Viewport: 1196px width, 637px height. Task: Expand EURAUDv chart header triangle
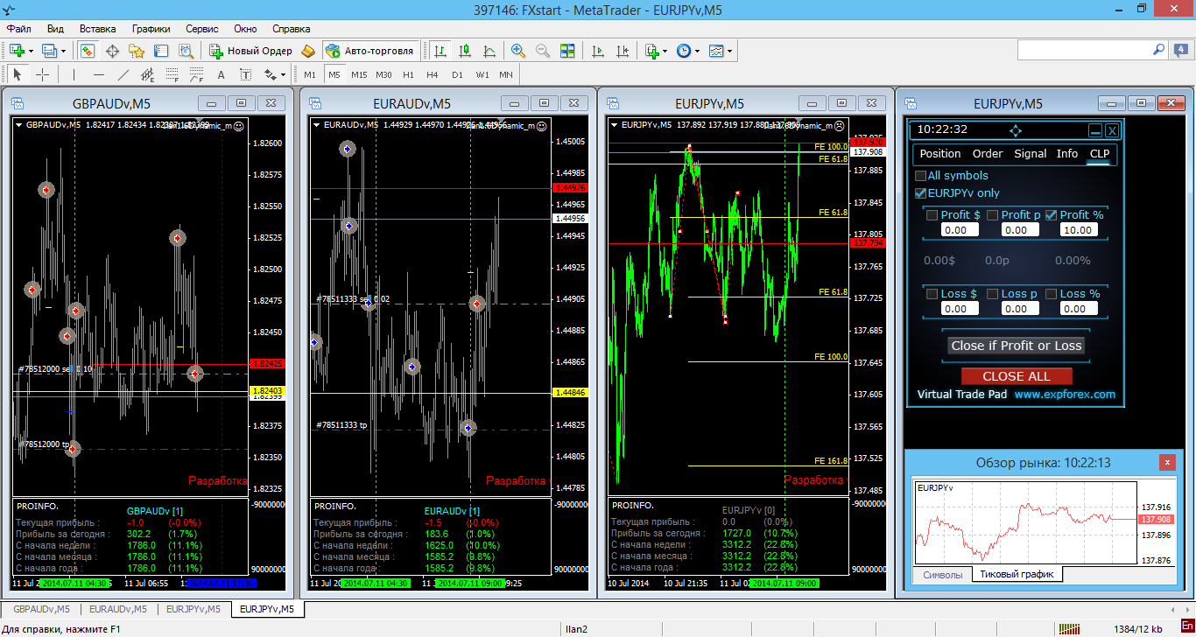click(x=317, y=125)
